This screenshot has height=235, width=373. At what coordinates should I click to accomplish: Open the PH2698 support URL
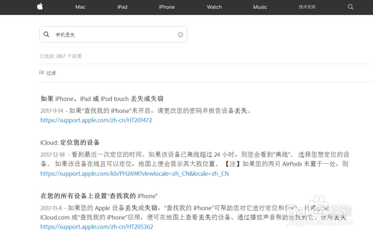click(x=134, y=173)
